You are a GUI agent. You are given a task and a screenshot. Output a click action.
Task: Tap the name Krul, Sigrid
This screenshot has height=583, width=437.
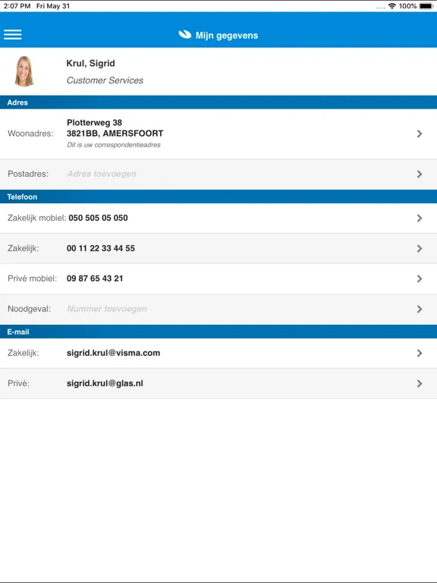coord(91,63)
